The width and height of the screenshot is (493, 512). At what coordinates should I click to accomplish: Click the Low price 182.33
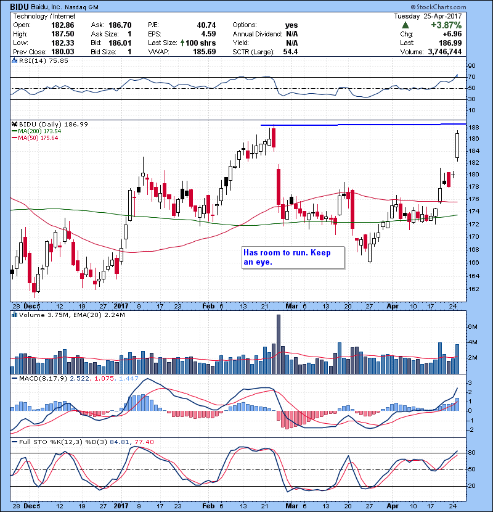[x=63, y=43]
